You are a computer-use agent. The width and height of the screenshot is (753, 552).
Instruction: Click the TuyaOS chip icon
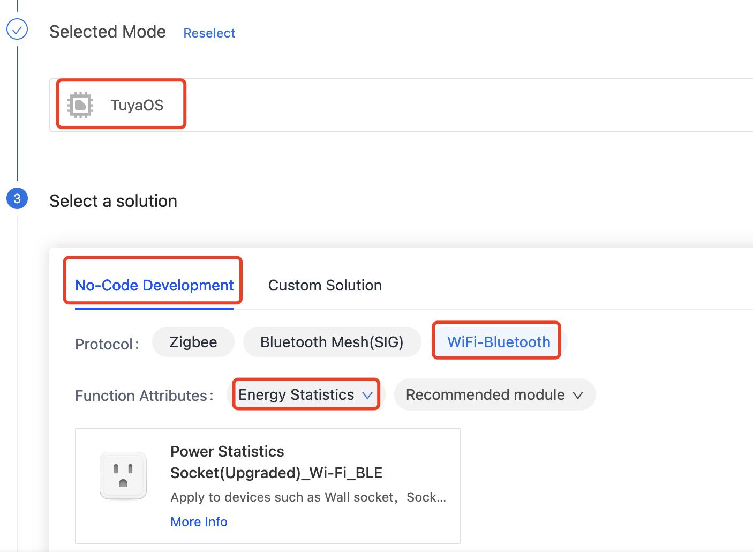click(x=80, y=105)
